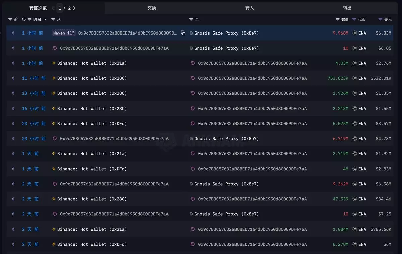Click the $1.55M value
This screenshot has height=254, width=402.
tap(383, 108)
